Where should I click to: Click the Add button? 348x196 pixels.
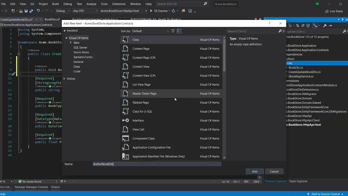point(254,171)
